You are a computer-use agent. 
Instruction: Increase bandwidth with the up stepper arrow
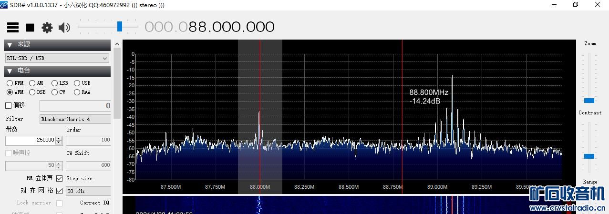59,138
